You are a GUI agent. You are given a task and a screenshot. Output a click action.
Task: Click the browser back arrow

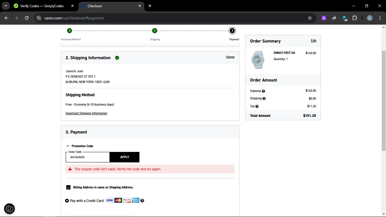(x=6, y=18)
